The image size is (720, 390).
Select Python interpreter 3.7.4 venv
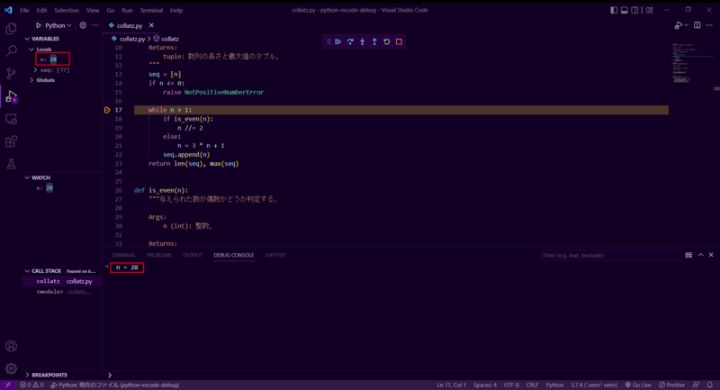tap(594, 385)
